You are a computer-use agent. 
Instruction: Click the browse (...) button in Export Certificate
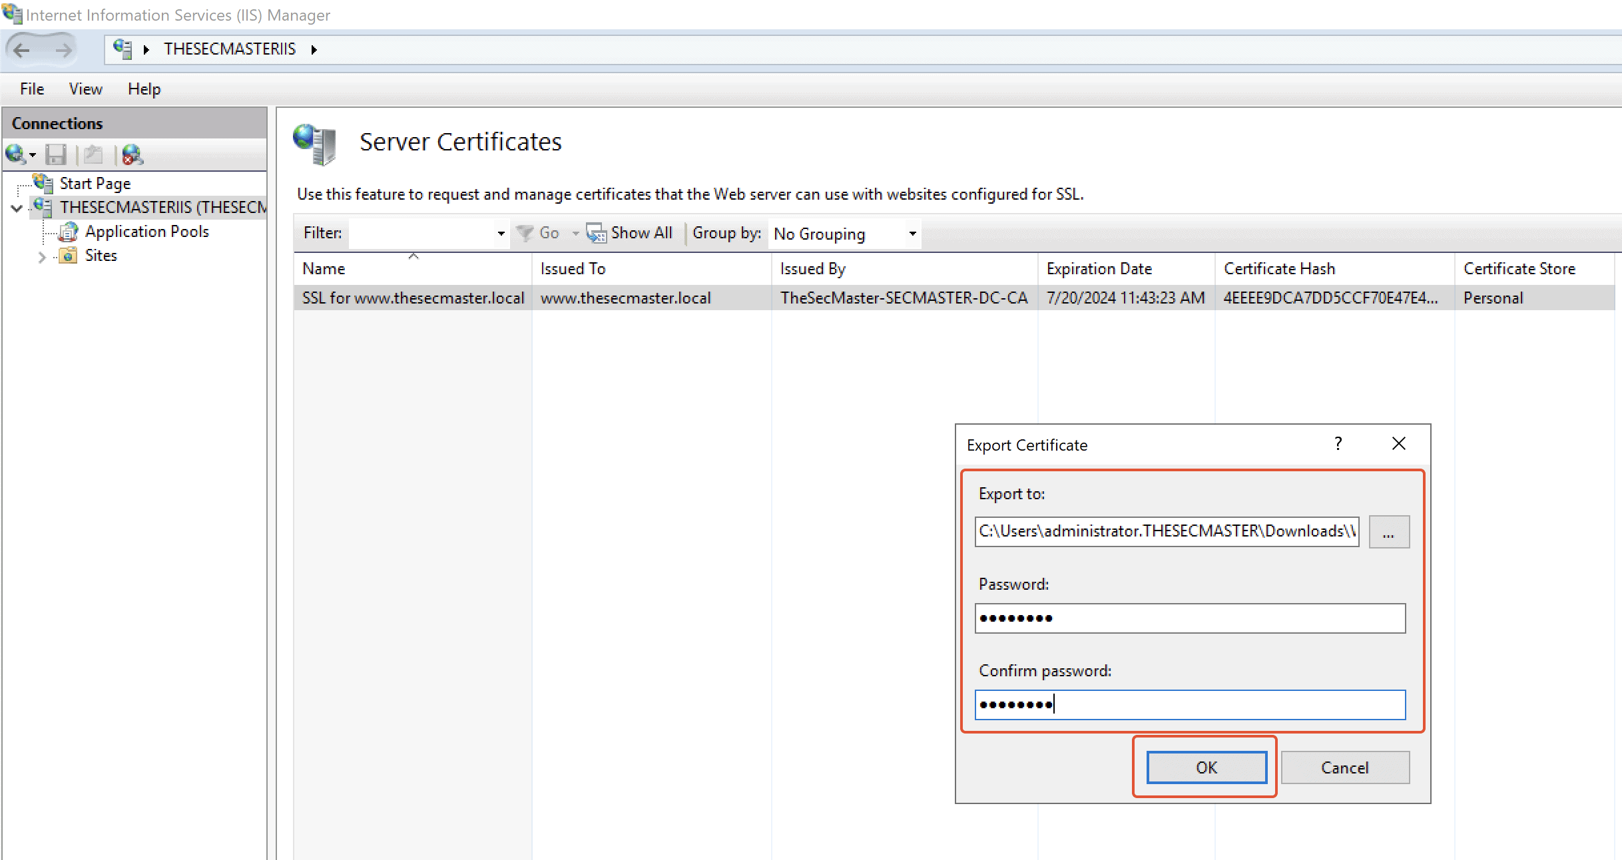coord(1389,532)
